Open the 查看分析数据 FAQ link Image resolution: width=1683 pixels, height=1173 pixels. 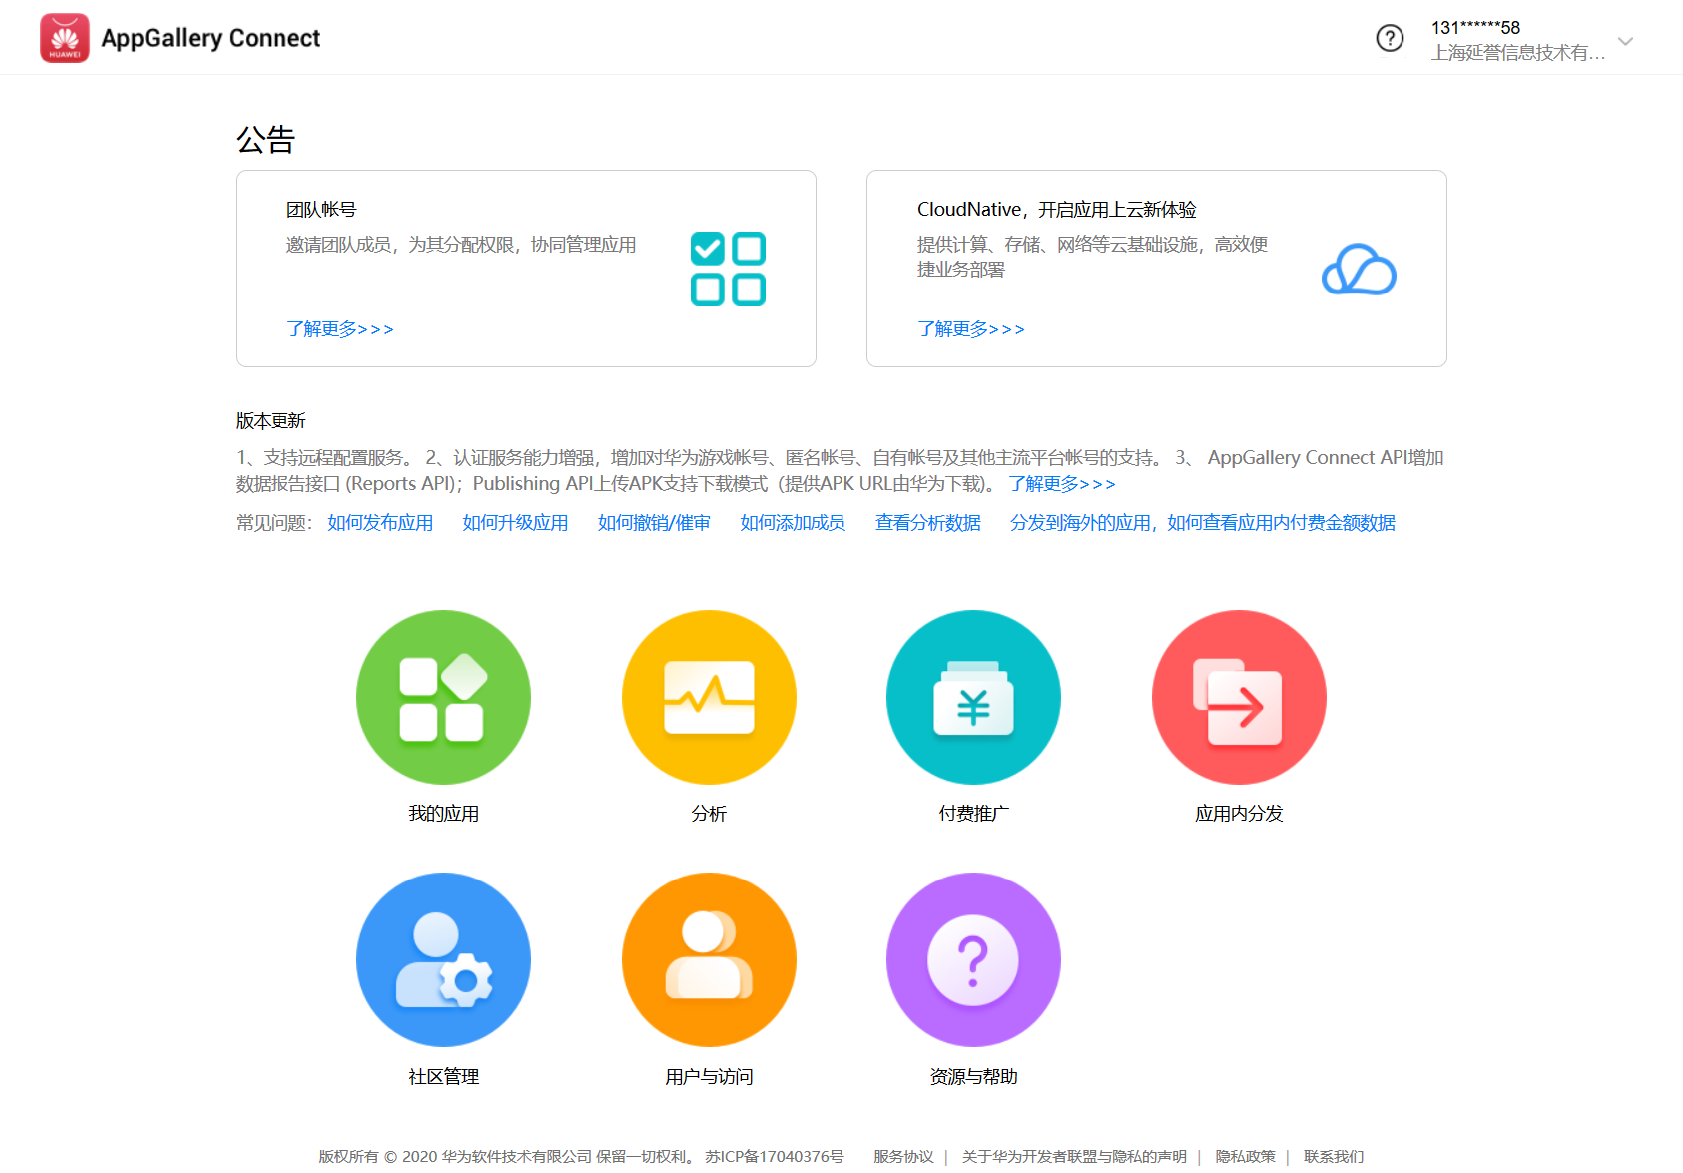[928, 523]
